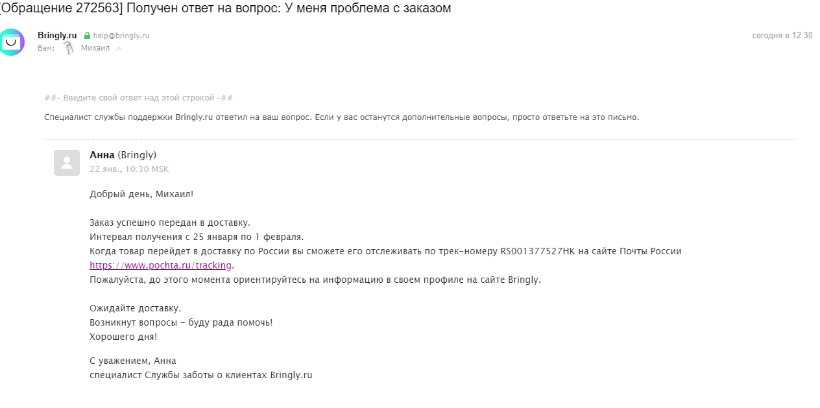
Task: Click greeting text 'Добрый день, Михаил!'
Action: (141, 194)
